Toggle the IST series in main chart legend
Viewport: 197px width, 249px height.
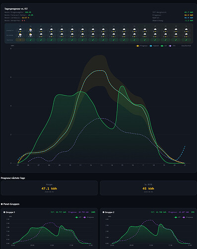click(x=164, y=46)
